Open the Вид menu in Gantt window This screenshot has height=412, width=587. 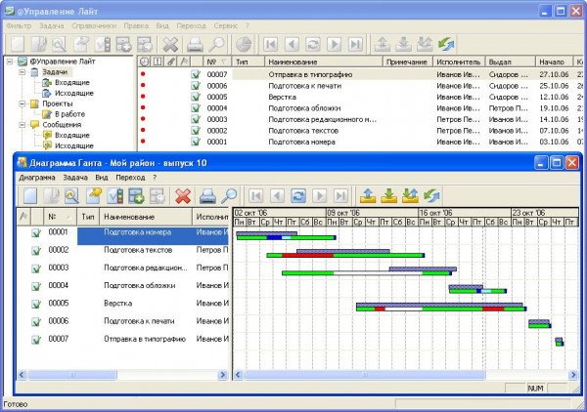(102, 178)
